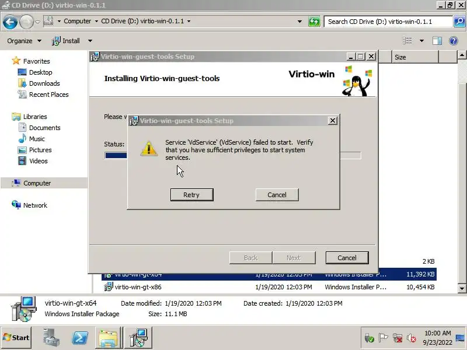The height and width of the screenshot is (350, 467).
Task: Click 1/19/2020 12:03 PM date of x86 file
Action: click(x=284, y=287)
